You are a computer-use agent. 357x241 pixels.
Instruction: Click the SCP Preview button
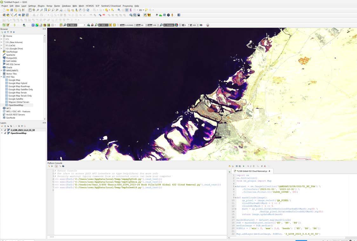coord(169,25)
